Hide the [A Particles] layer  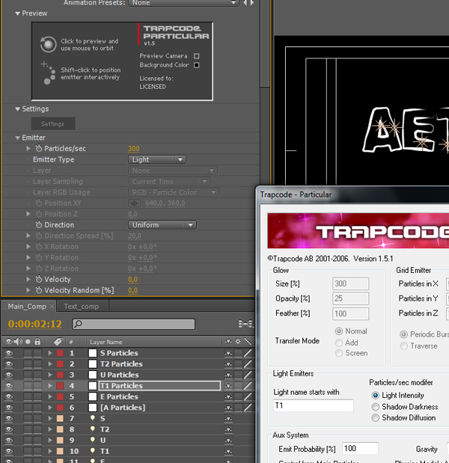pyautogui.click(x=9, y=408)
